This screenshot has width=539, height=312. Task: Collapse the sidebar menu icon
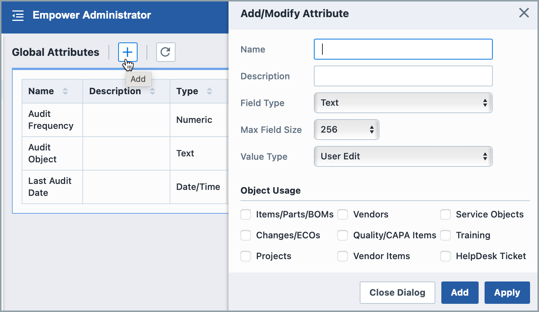[18, 15]
